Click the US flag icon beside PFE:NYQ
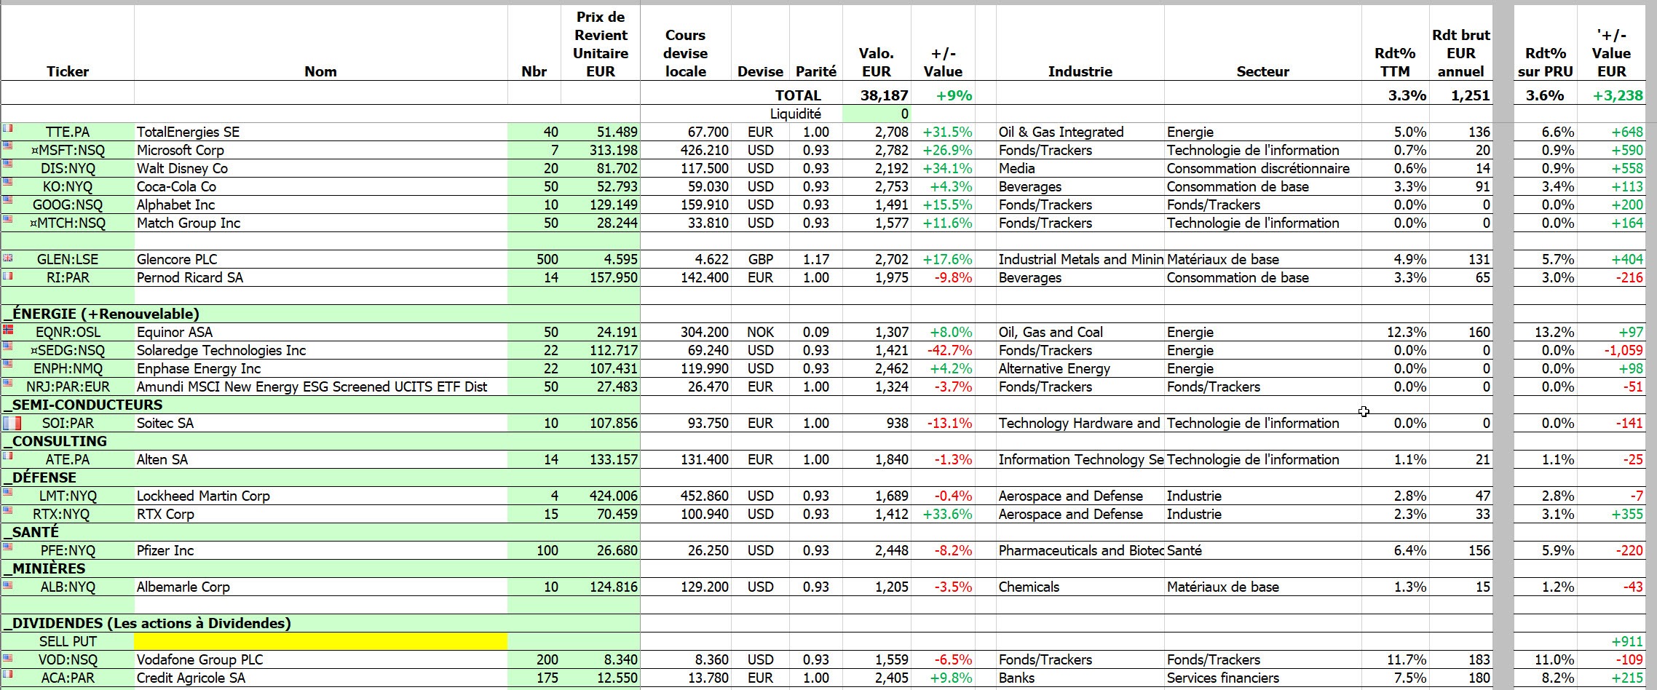Image resolution: width=1657 pixels, height=690 pixels. click(8, 547)
